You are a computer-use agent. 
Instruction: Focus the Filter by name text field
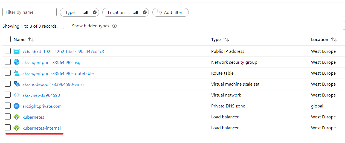click(x=30, y=12)
